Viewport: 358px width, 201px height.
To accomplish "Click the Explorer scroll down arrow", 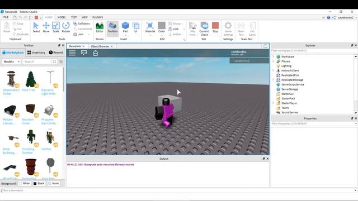I will coord(356,113).
